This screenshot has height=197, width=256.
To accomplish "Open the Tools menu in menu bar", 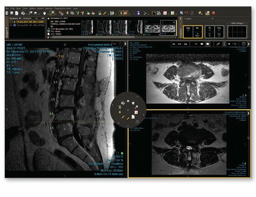I will pos(25,8).
